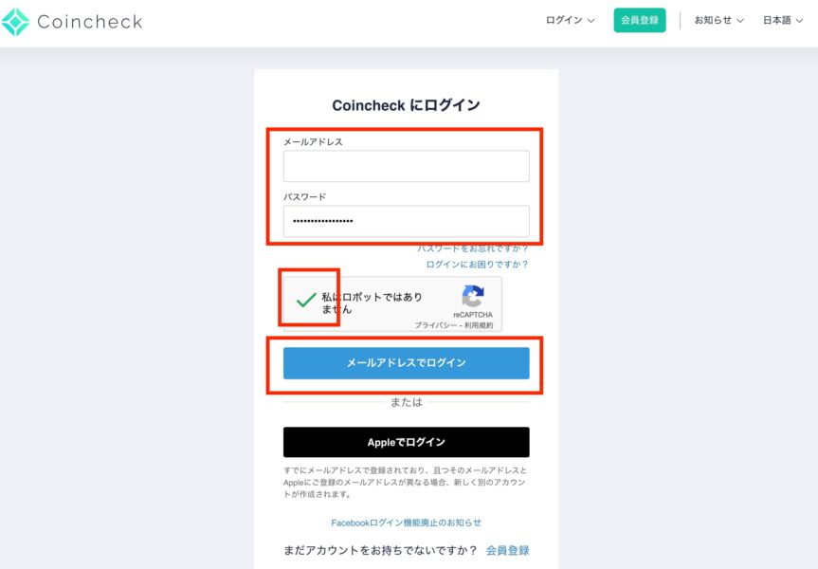This screenshot has height=569, width=818.
Task: Click the Coincheck wordmark in header
Action: (90, 22)
